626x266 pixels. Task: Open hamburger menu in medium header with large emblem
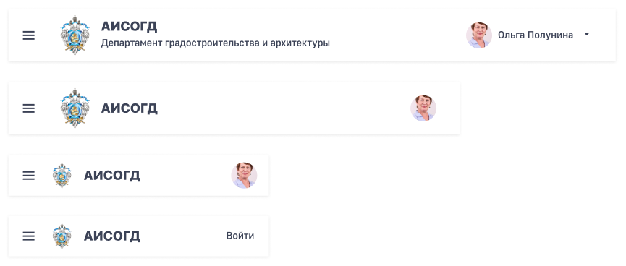(x=28, y=108)
